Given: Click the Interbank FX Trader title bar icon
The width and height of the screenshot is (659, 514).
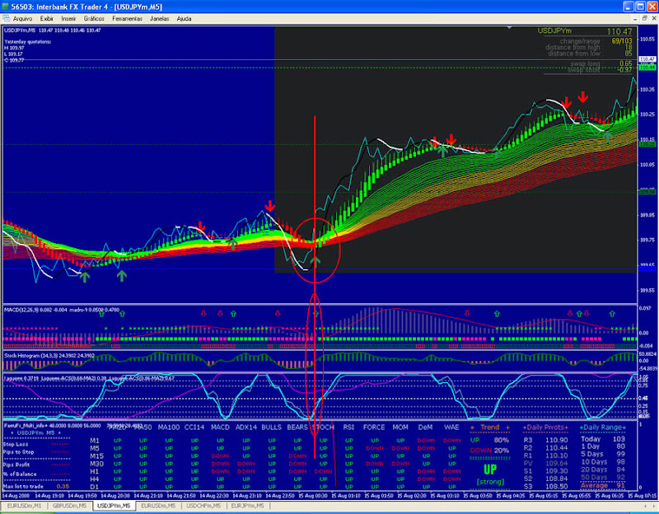Looking at the screenshot, I should [5, 7].
